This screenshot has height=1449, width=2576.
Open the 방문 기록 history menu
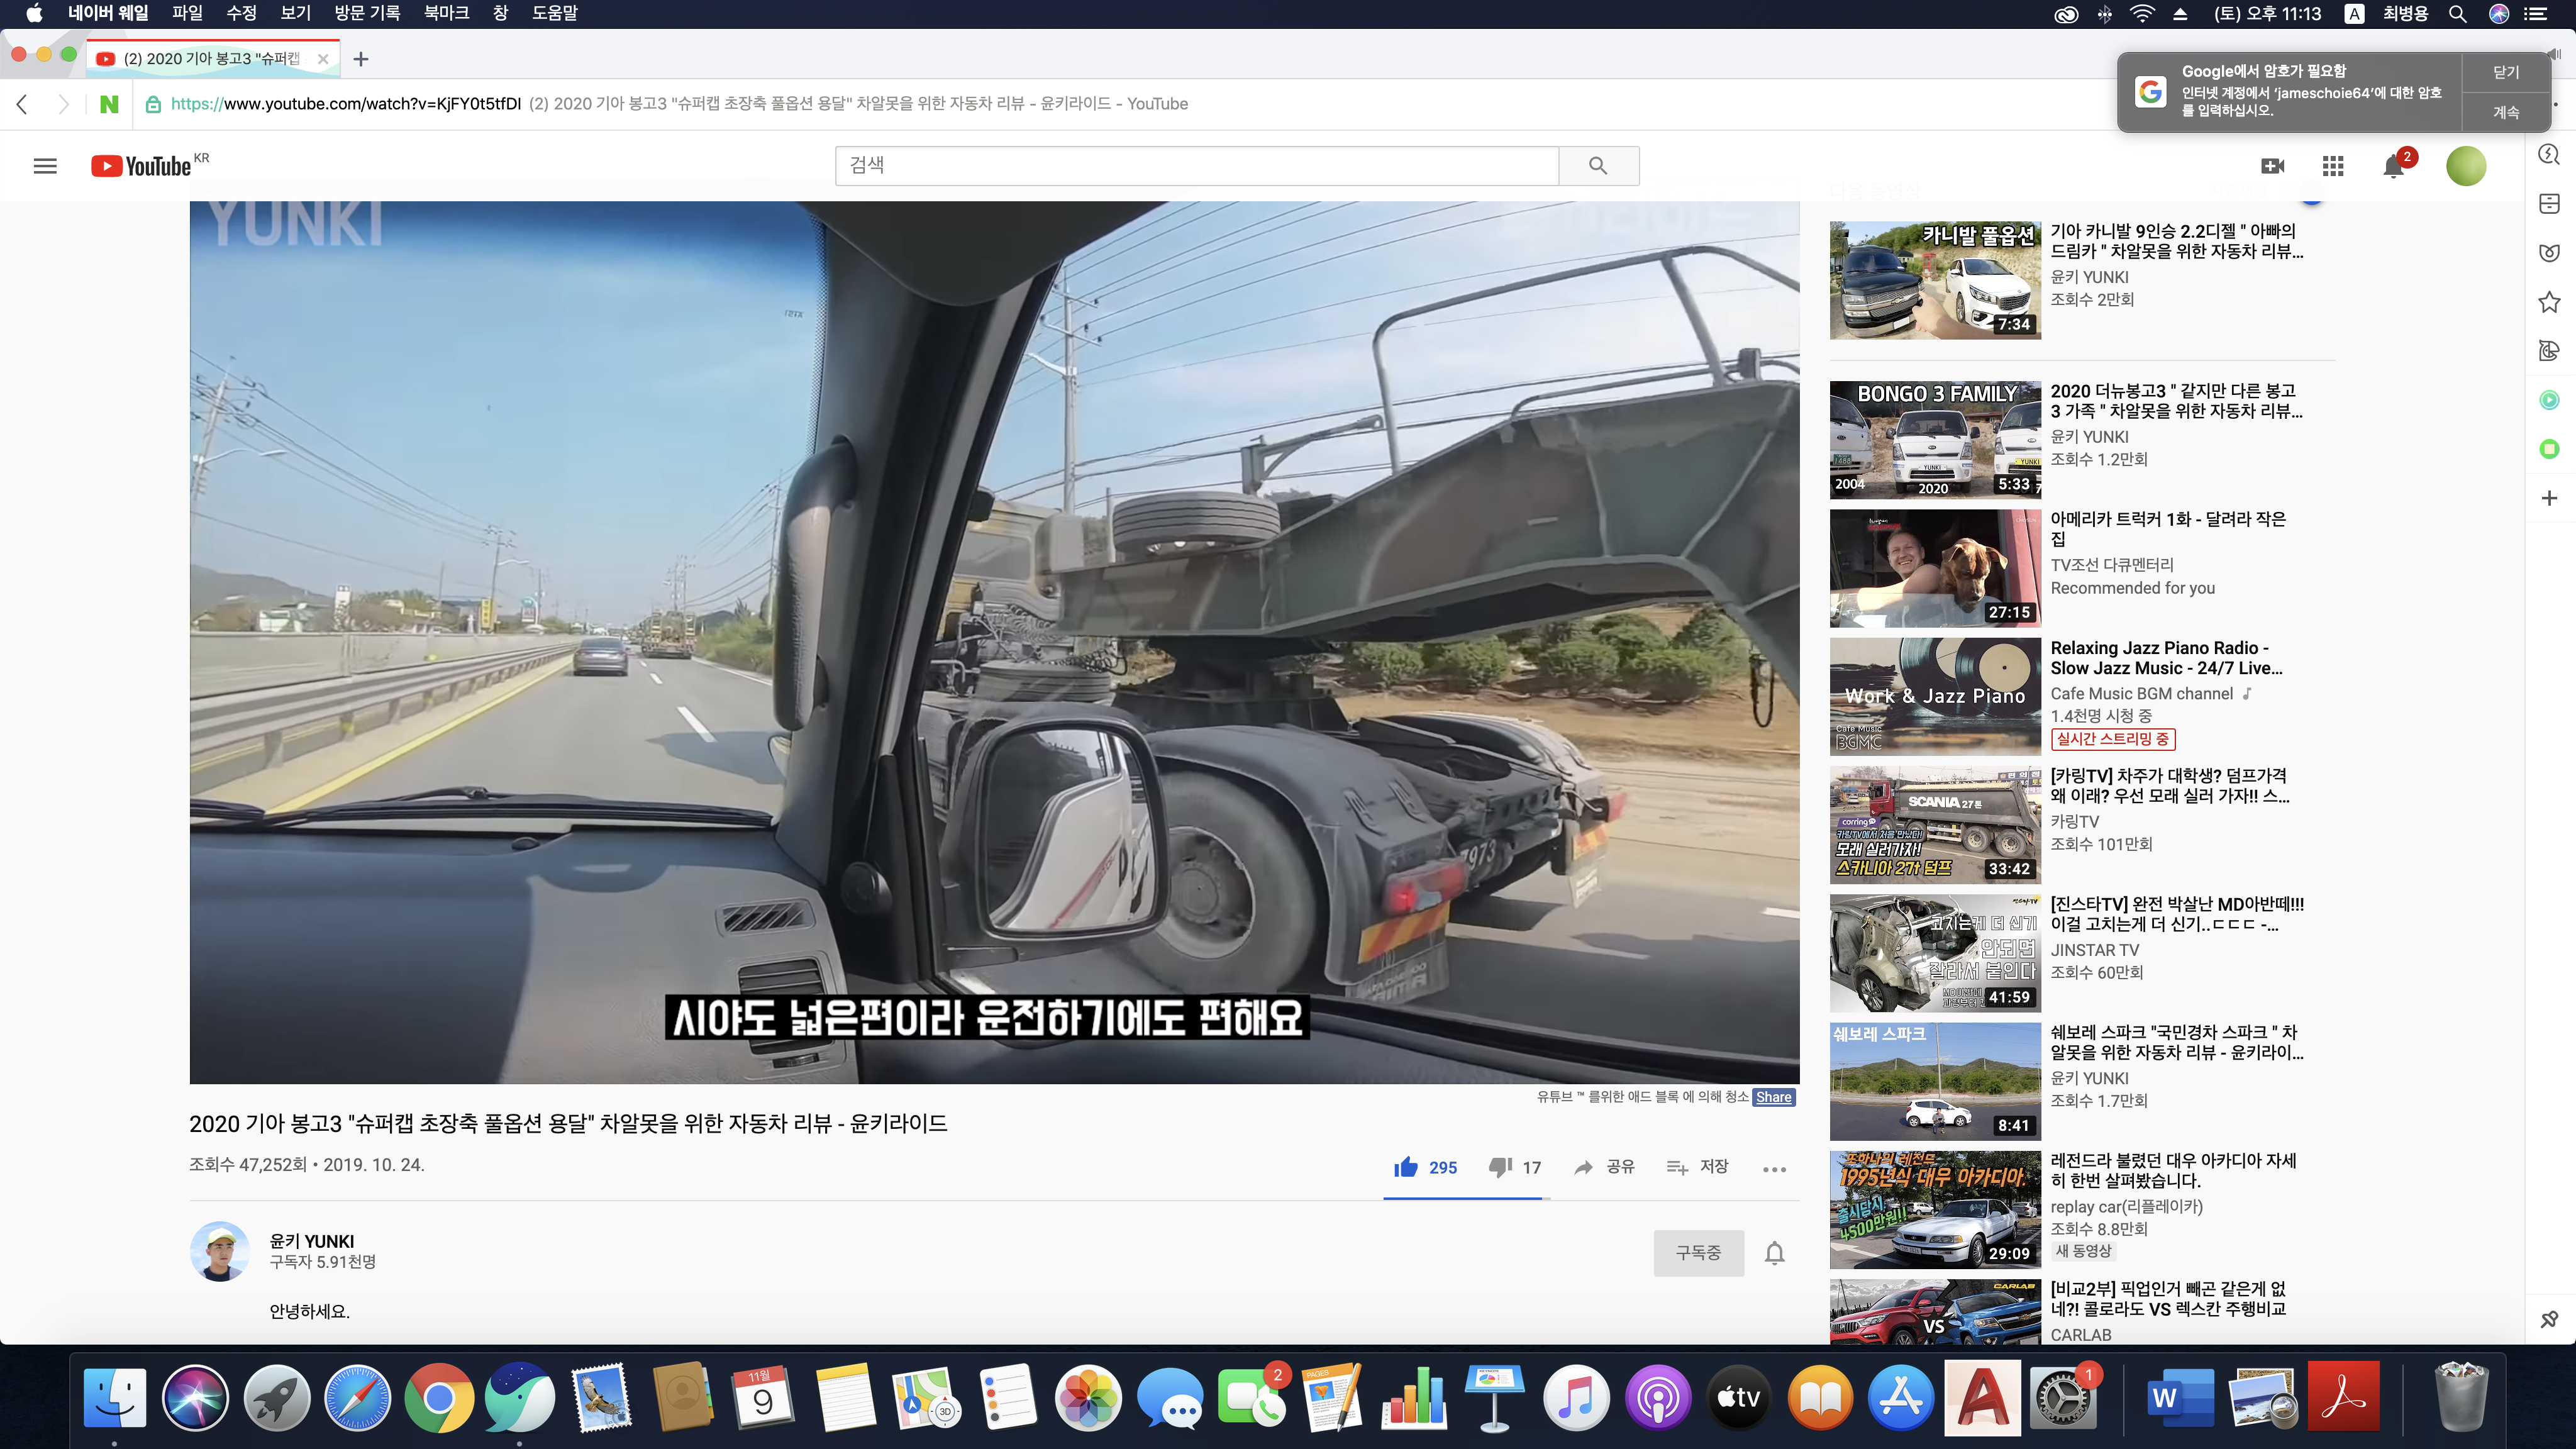(367, 13)
